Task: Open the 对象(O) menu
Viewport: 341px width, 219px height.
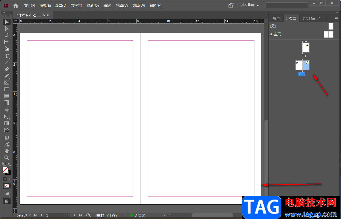Action: coord(93,6)
